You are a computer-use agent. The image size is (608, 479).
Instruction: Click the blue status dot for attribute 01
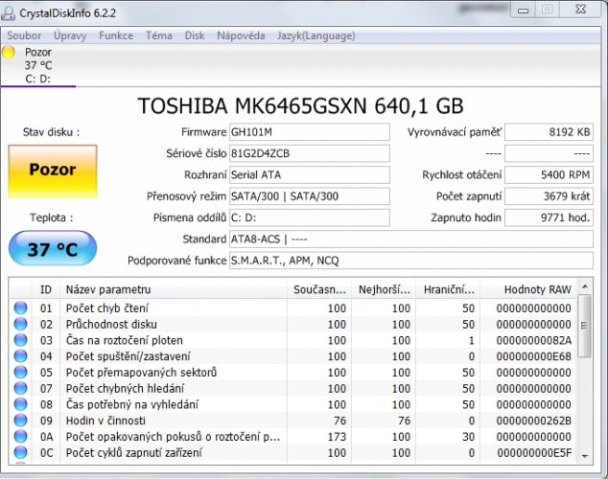click(x=20, y=308)
